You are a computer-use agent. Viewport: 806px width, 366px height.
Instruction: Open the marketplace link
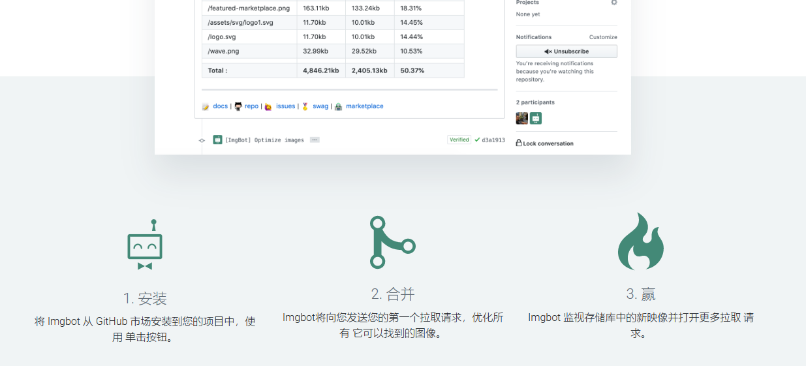365,106
